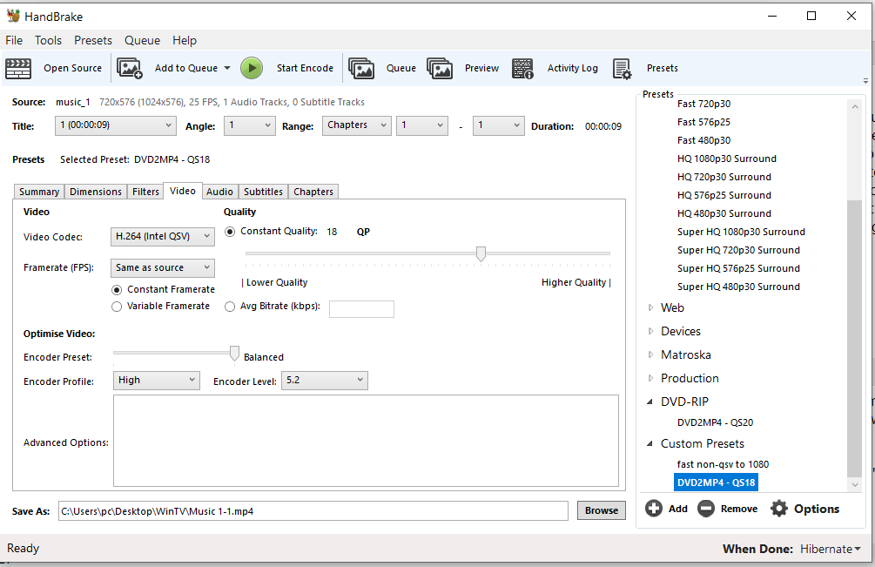Expand the Devices presets group

click(650, 331)
